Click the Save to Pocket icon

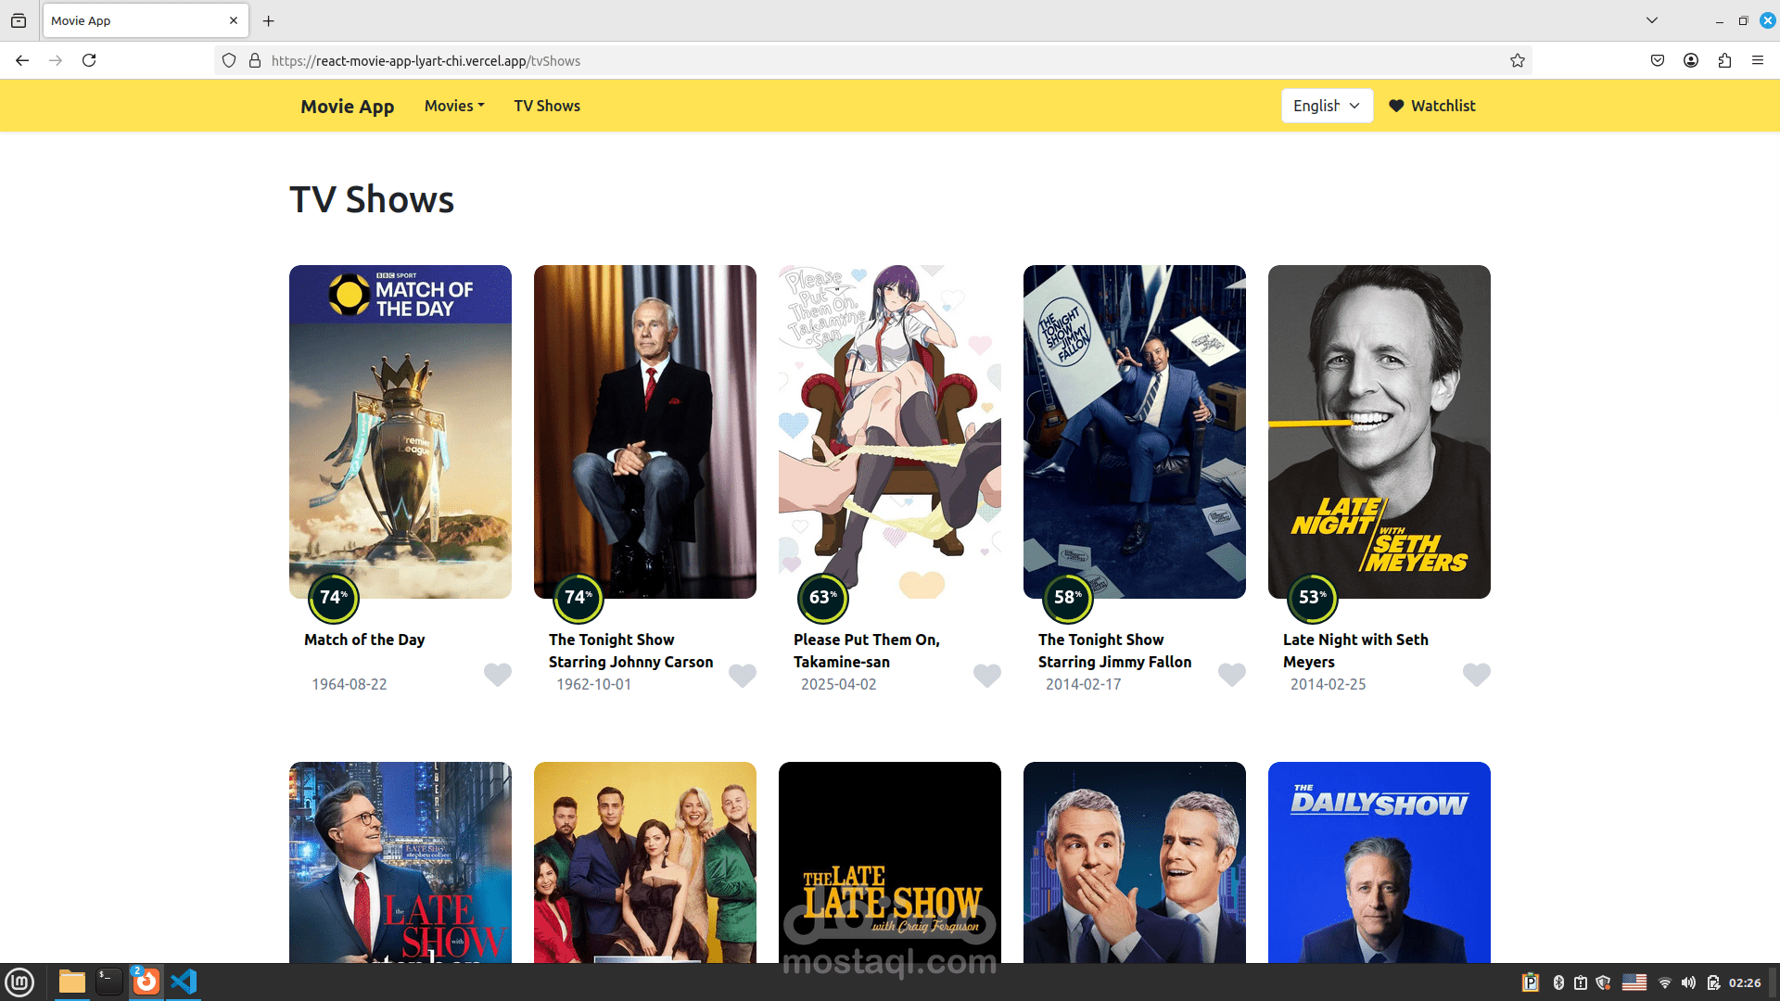pyautogui.click(x=1657, y=61)
